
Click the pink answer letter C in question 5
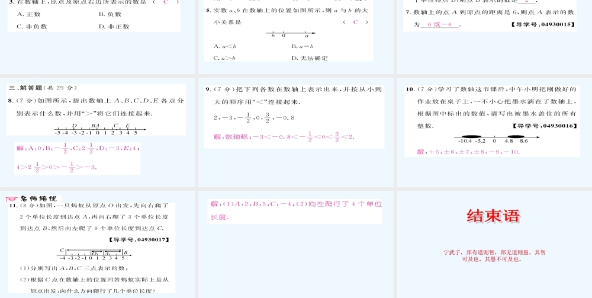[x=355, y=22]
